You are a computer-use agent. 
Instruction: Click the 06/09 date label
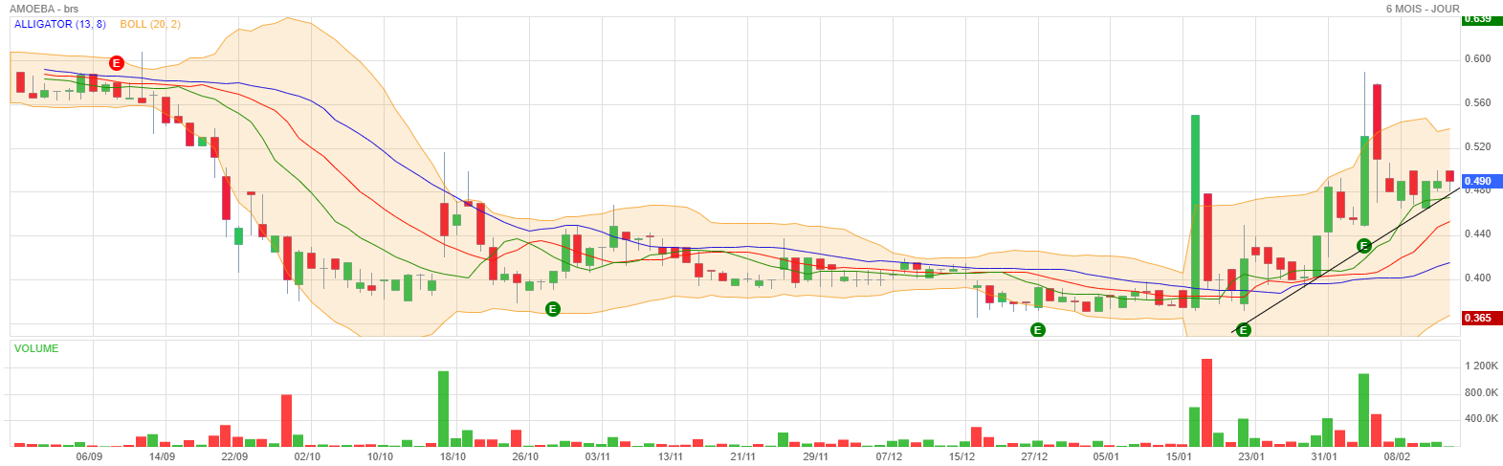click(x=89, y=457)
